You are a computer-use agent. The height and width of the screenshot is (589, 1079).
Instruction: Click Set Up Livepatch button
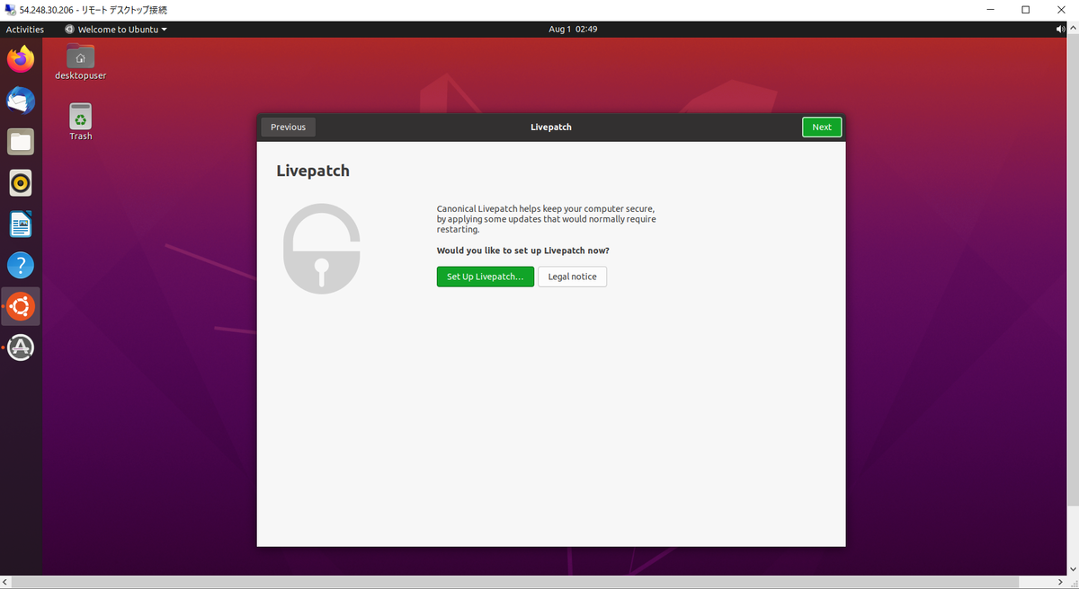pyautogui.click(x=486, y=277)
